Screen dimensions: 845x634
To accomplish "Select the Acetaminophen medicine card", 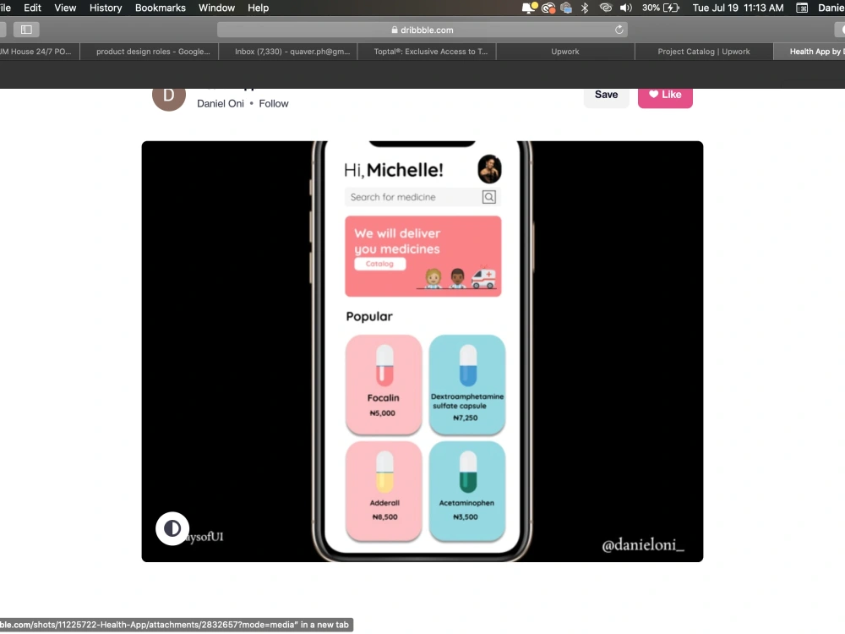I will pyautogui.click(x=467, y=491).
